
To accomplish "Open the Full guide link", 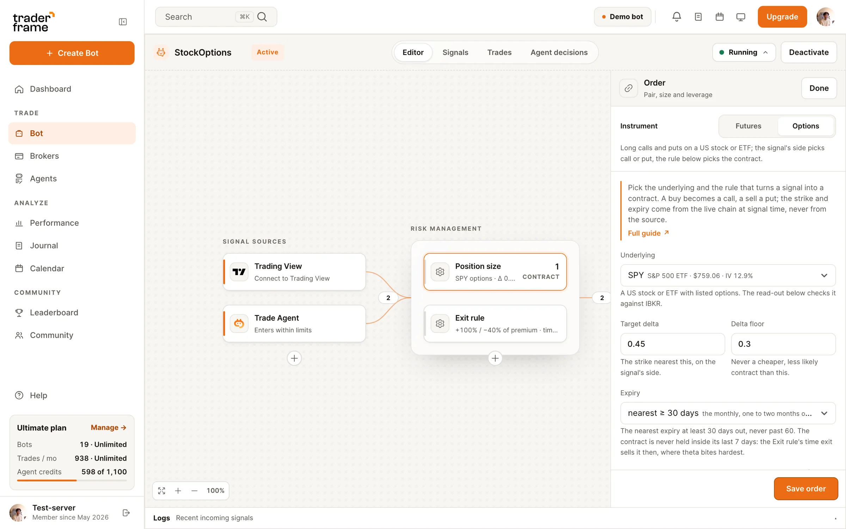I will (x=648, y=233).
